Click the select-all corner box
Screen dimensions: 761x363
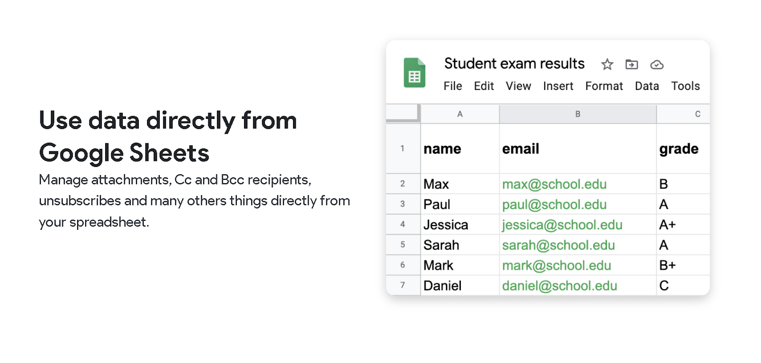point(403,113)
